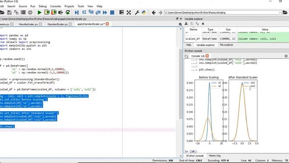
Task: Start debugging the file
Action: pyautogui.click(x=77, y=13)
